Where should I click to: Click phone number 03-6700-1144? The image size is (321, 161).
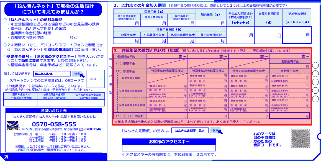pos(90,129)
